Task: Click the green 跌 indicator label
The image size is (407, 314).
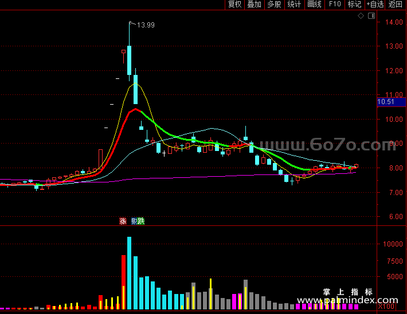Action: 141,221
